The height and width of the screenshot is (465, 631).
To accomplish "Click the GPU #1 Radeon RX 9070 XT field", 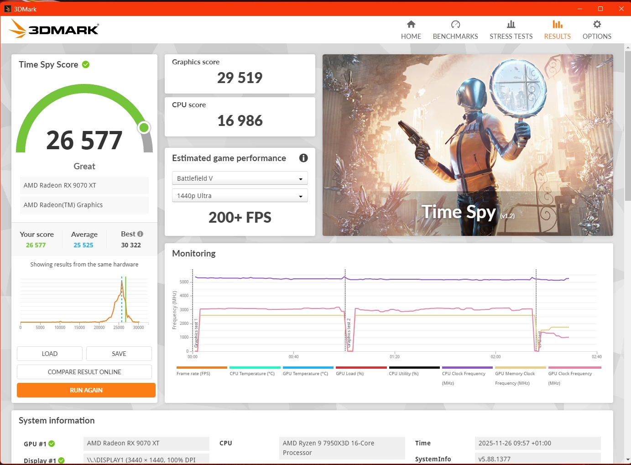I will (x=146, y=443).
